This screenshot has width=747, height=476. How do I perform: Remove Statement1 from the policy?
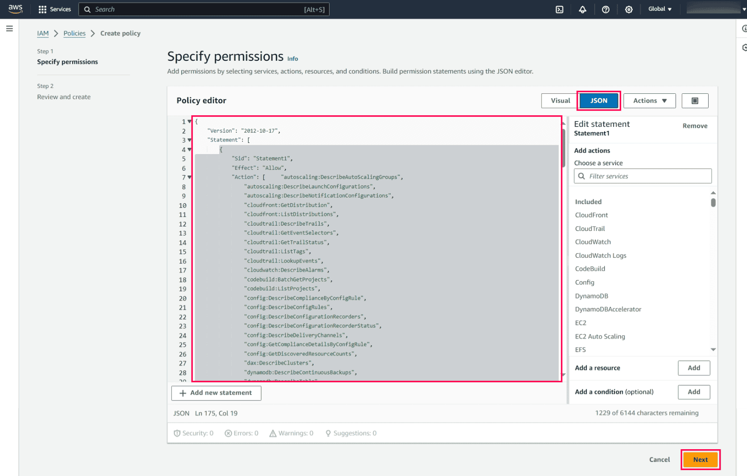pyautogui.click(x=694, y=125)
